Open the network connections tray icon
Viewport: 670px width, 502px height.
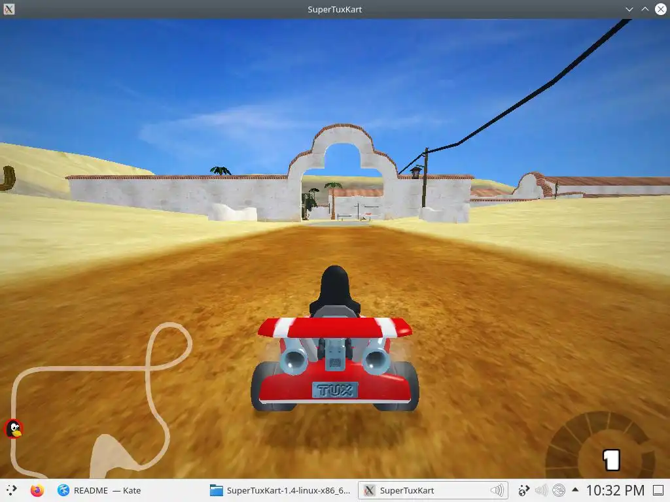(559, 490)
